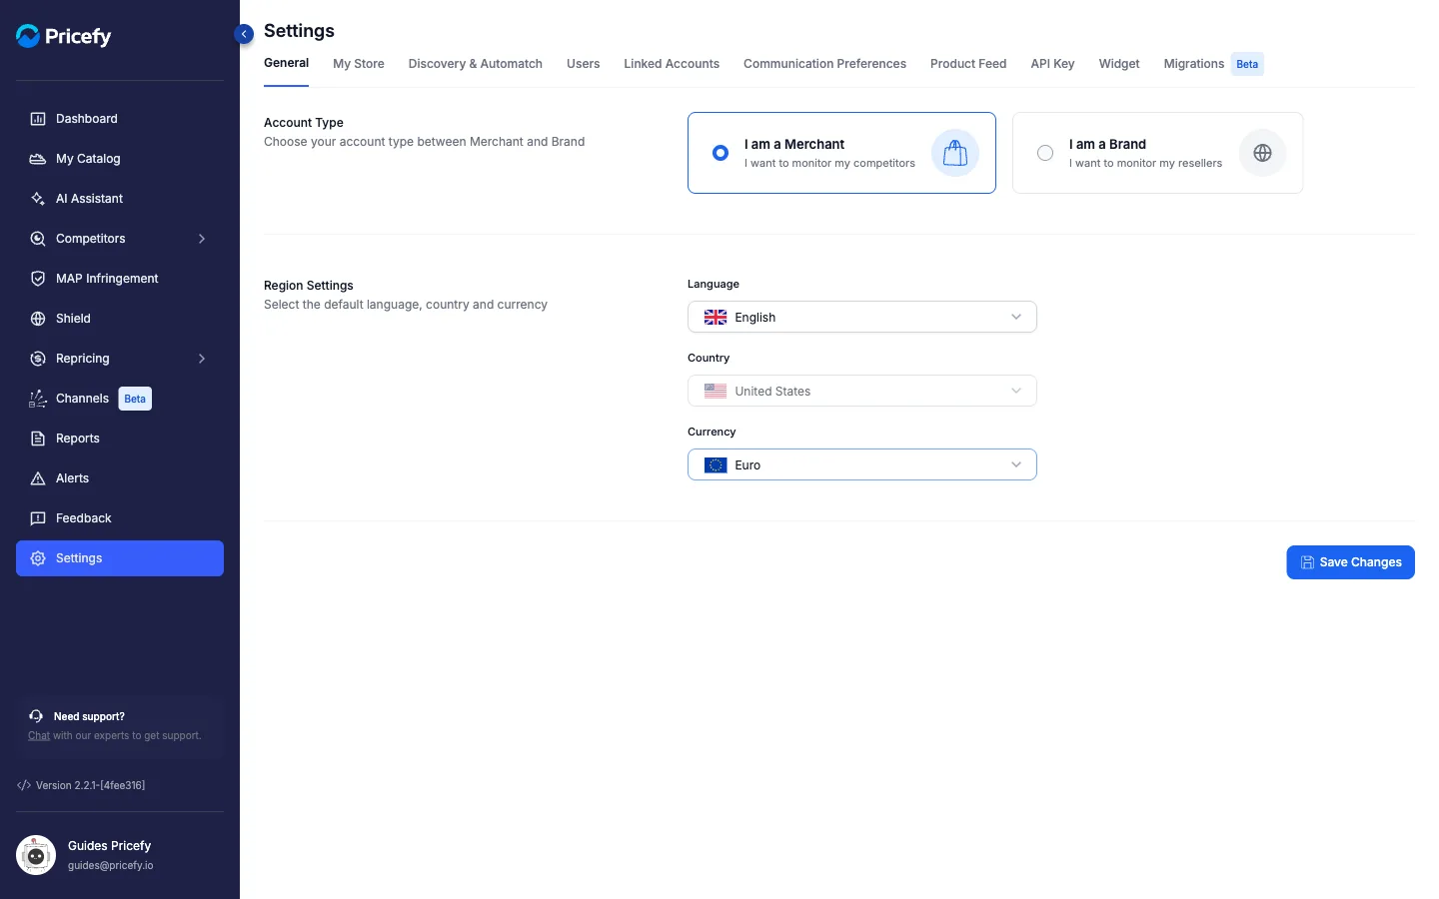Screen dimensions: 1439x899
Task: Click the Region Settings section title
Action: 309,286
